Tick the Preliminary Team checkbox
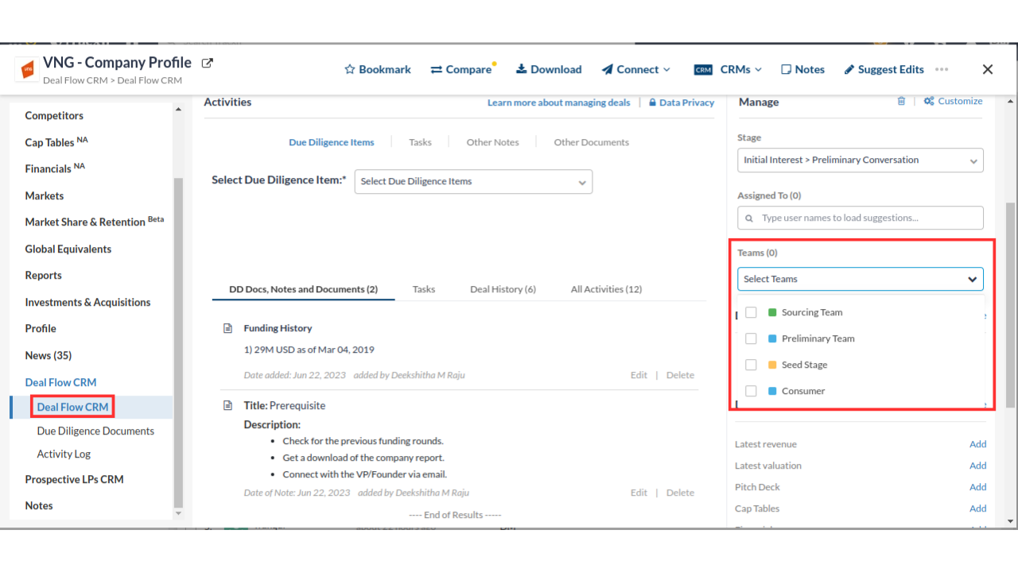The image size is (1018, 572). (751, 338)
